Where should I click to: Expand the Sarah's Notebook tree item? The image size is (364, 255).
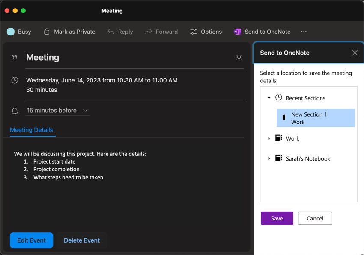[269, 158]
